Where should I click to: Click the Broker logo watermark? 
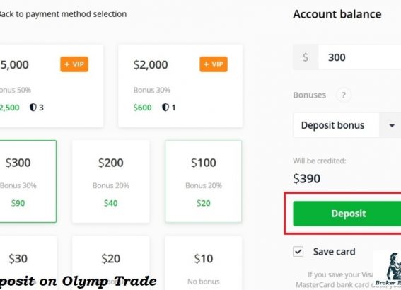[x=389, y=269]
